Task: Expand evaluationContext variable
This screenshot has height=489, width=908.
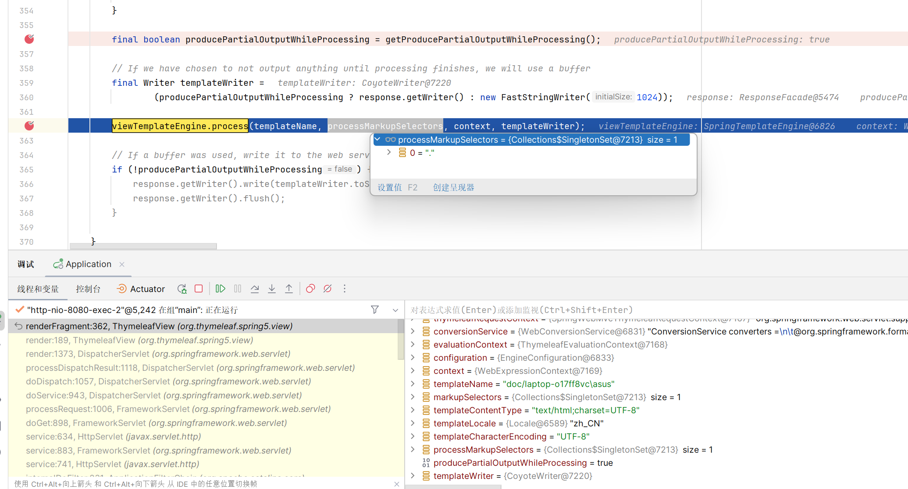Action: (x=413, y=345)
